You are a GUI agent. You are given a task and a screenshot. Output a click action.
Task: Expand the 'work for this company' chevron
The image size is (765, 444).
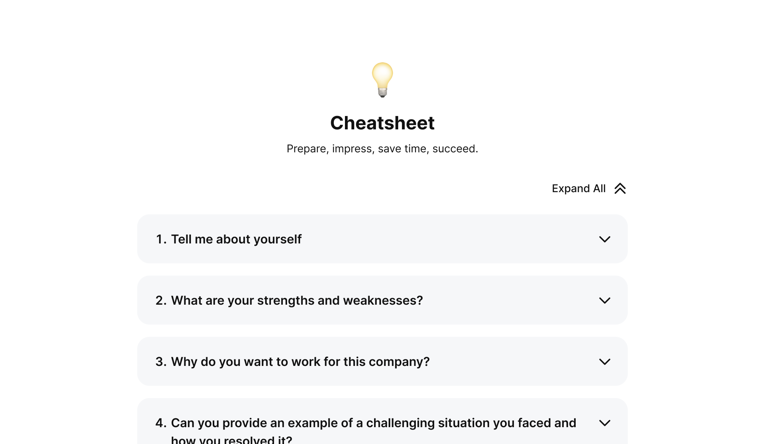(604, 362)
